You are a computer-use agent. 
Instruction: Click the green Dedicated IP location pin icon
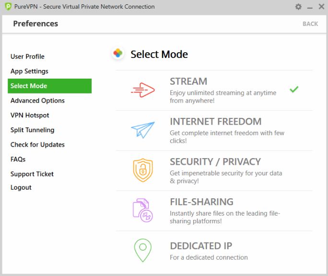coord(143,250)
